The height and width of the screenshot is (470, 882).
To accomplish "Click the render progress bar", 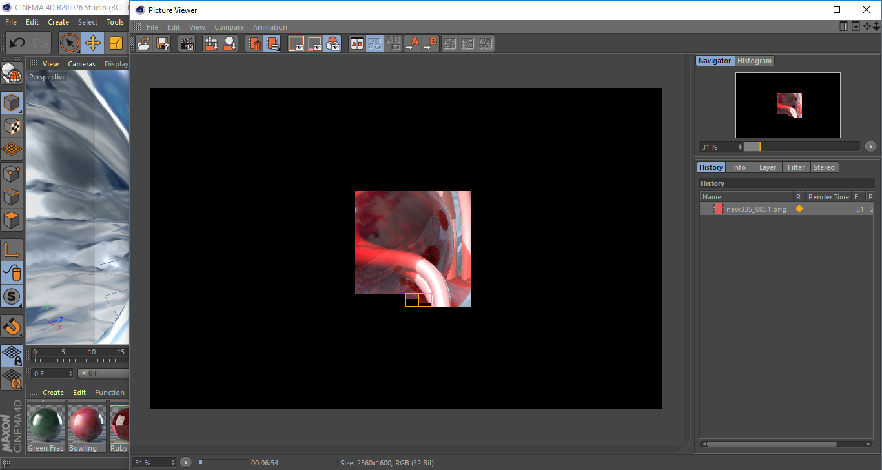I will [x=223, y=463].
